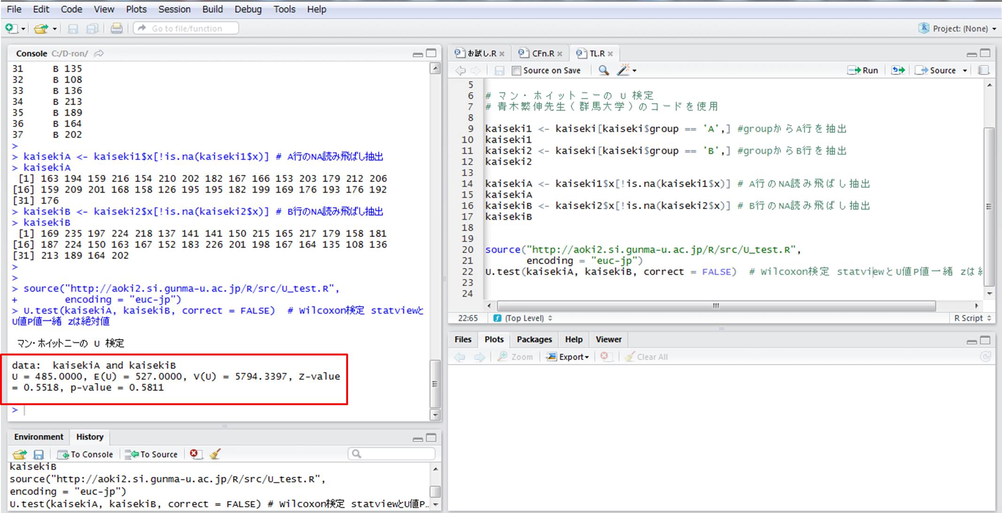This screenshot has height=513, width=1002.
Task: Close the CFn.R tab
Action: point(560,54)
